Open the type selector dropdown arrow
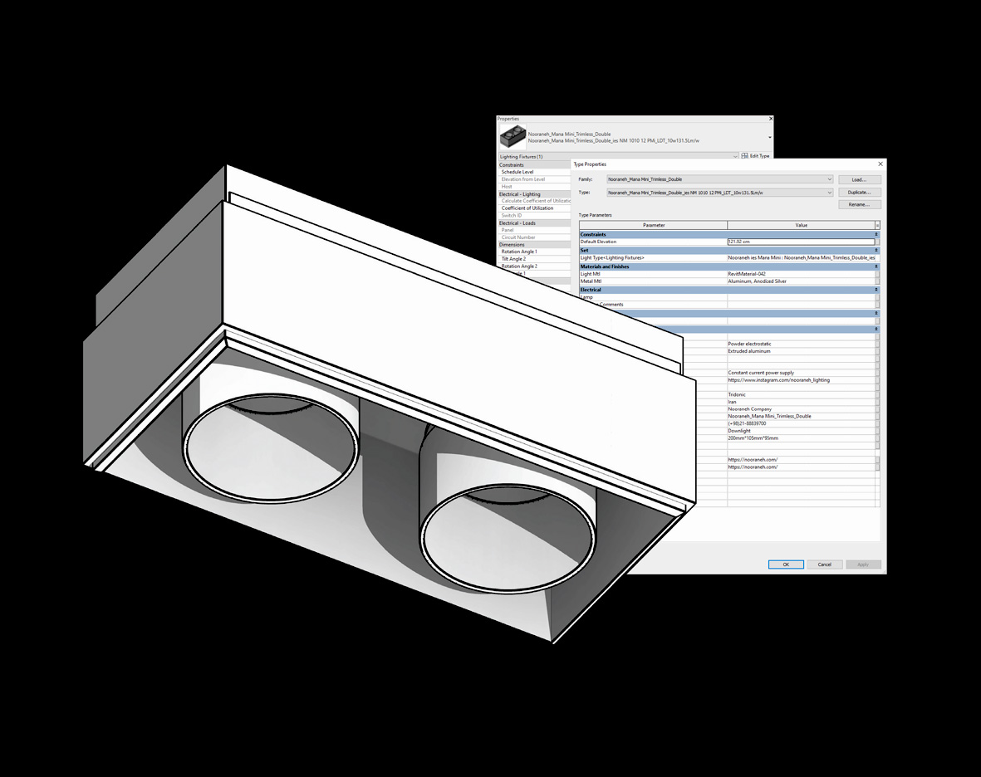This screenshot has height=777, width=981. point(769,138)
